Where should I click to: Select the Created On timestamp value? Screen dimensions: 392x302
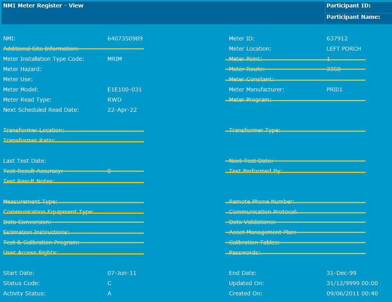[352, 293]
